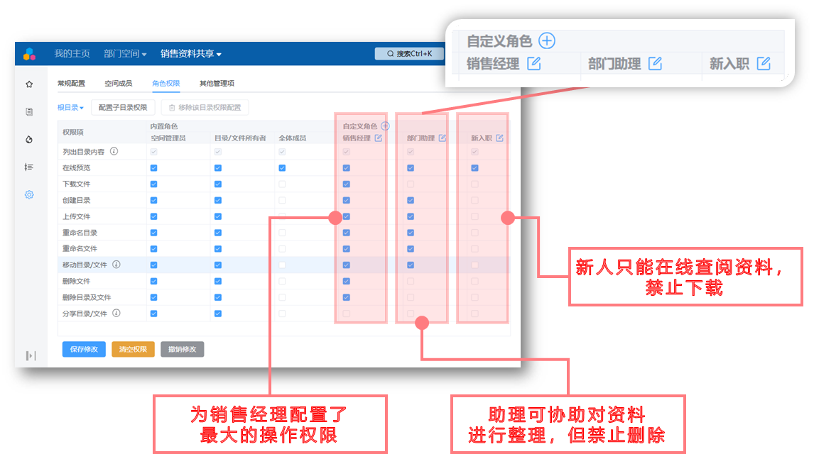Enable 下载文件 for 全体成员

(x=282, y=184)
